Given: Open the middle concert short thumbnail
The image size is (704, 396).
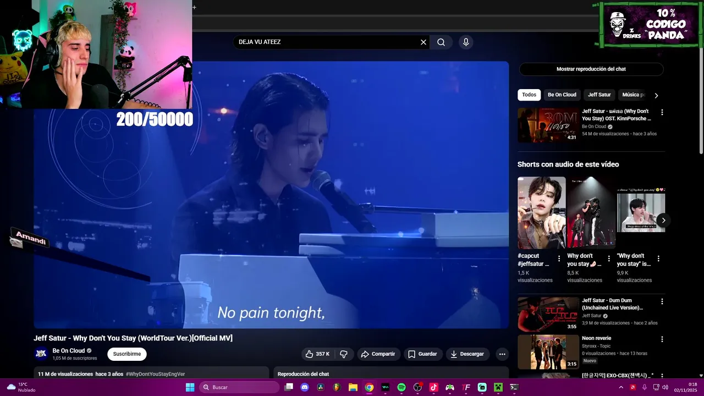Looking at the screenshot, I should click(x=591, y=213).
